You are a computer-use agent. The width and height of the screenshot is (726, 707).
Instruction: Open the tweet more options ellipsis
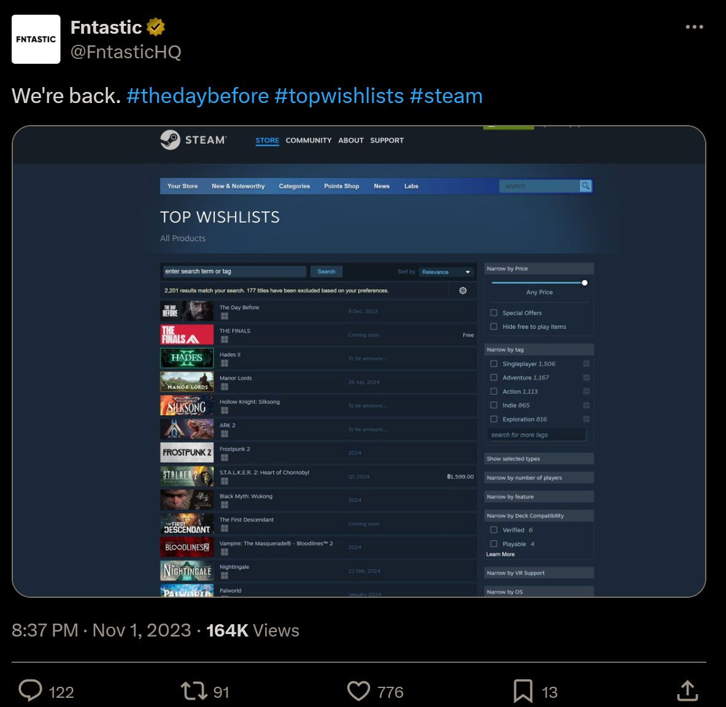click(x=694, y=27)
